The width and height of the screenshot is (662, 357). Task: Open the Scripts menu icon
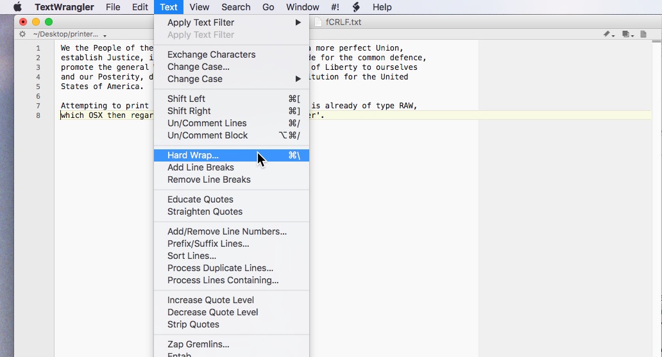(356, 7)
